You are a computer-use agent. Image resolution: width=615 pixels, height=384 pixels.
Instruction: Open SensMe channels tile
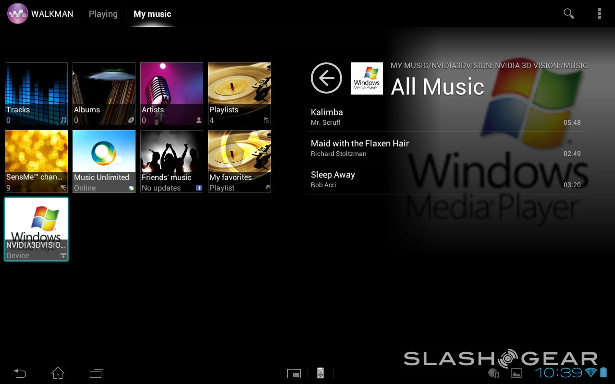tap(36, 161)
